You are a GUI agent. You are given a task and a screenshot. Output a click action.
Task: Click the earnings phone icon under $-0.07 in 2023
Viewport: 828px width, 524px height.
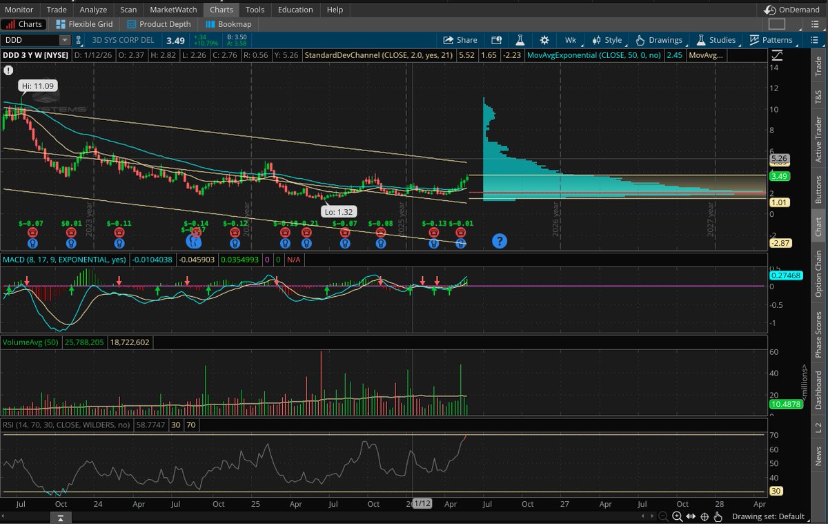click(x=32, y=233)
